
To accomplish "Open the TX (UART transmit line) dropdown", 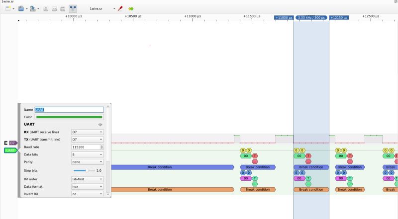I will tap(88, 140).
